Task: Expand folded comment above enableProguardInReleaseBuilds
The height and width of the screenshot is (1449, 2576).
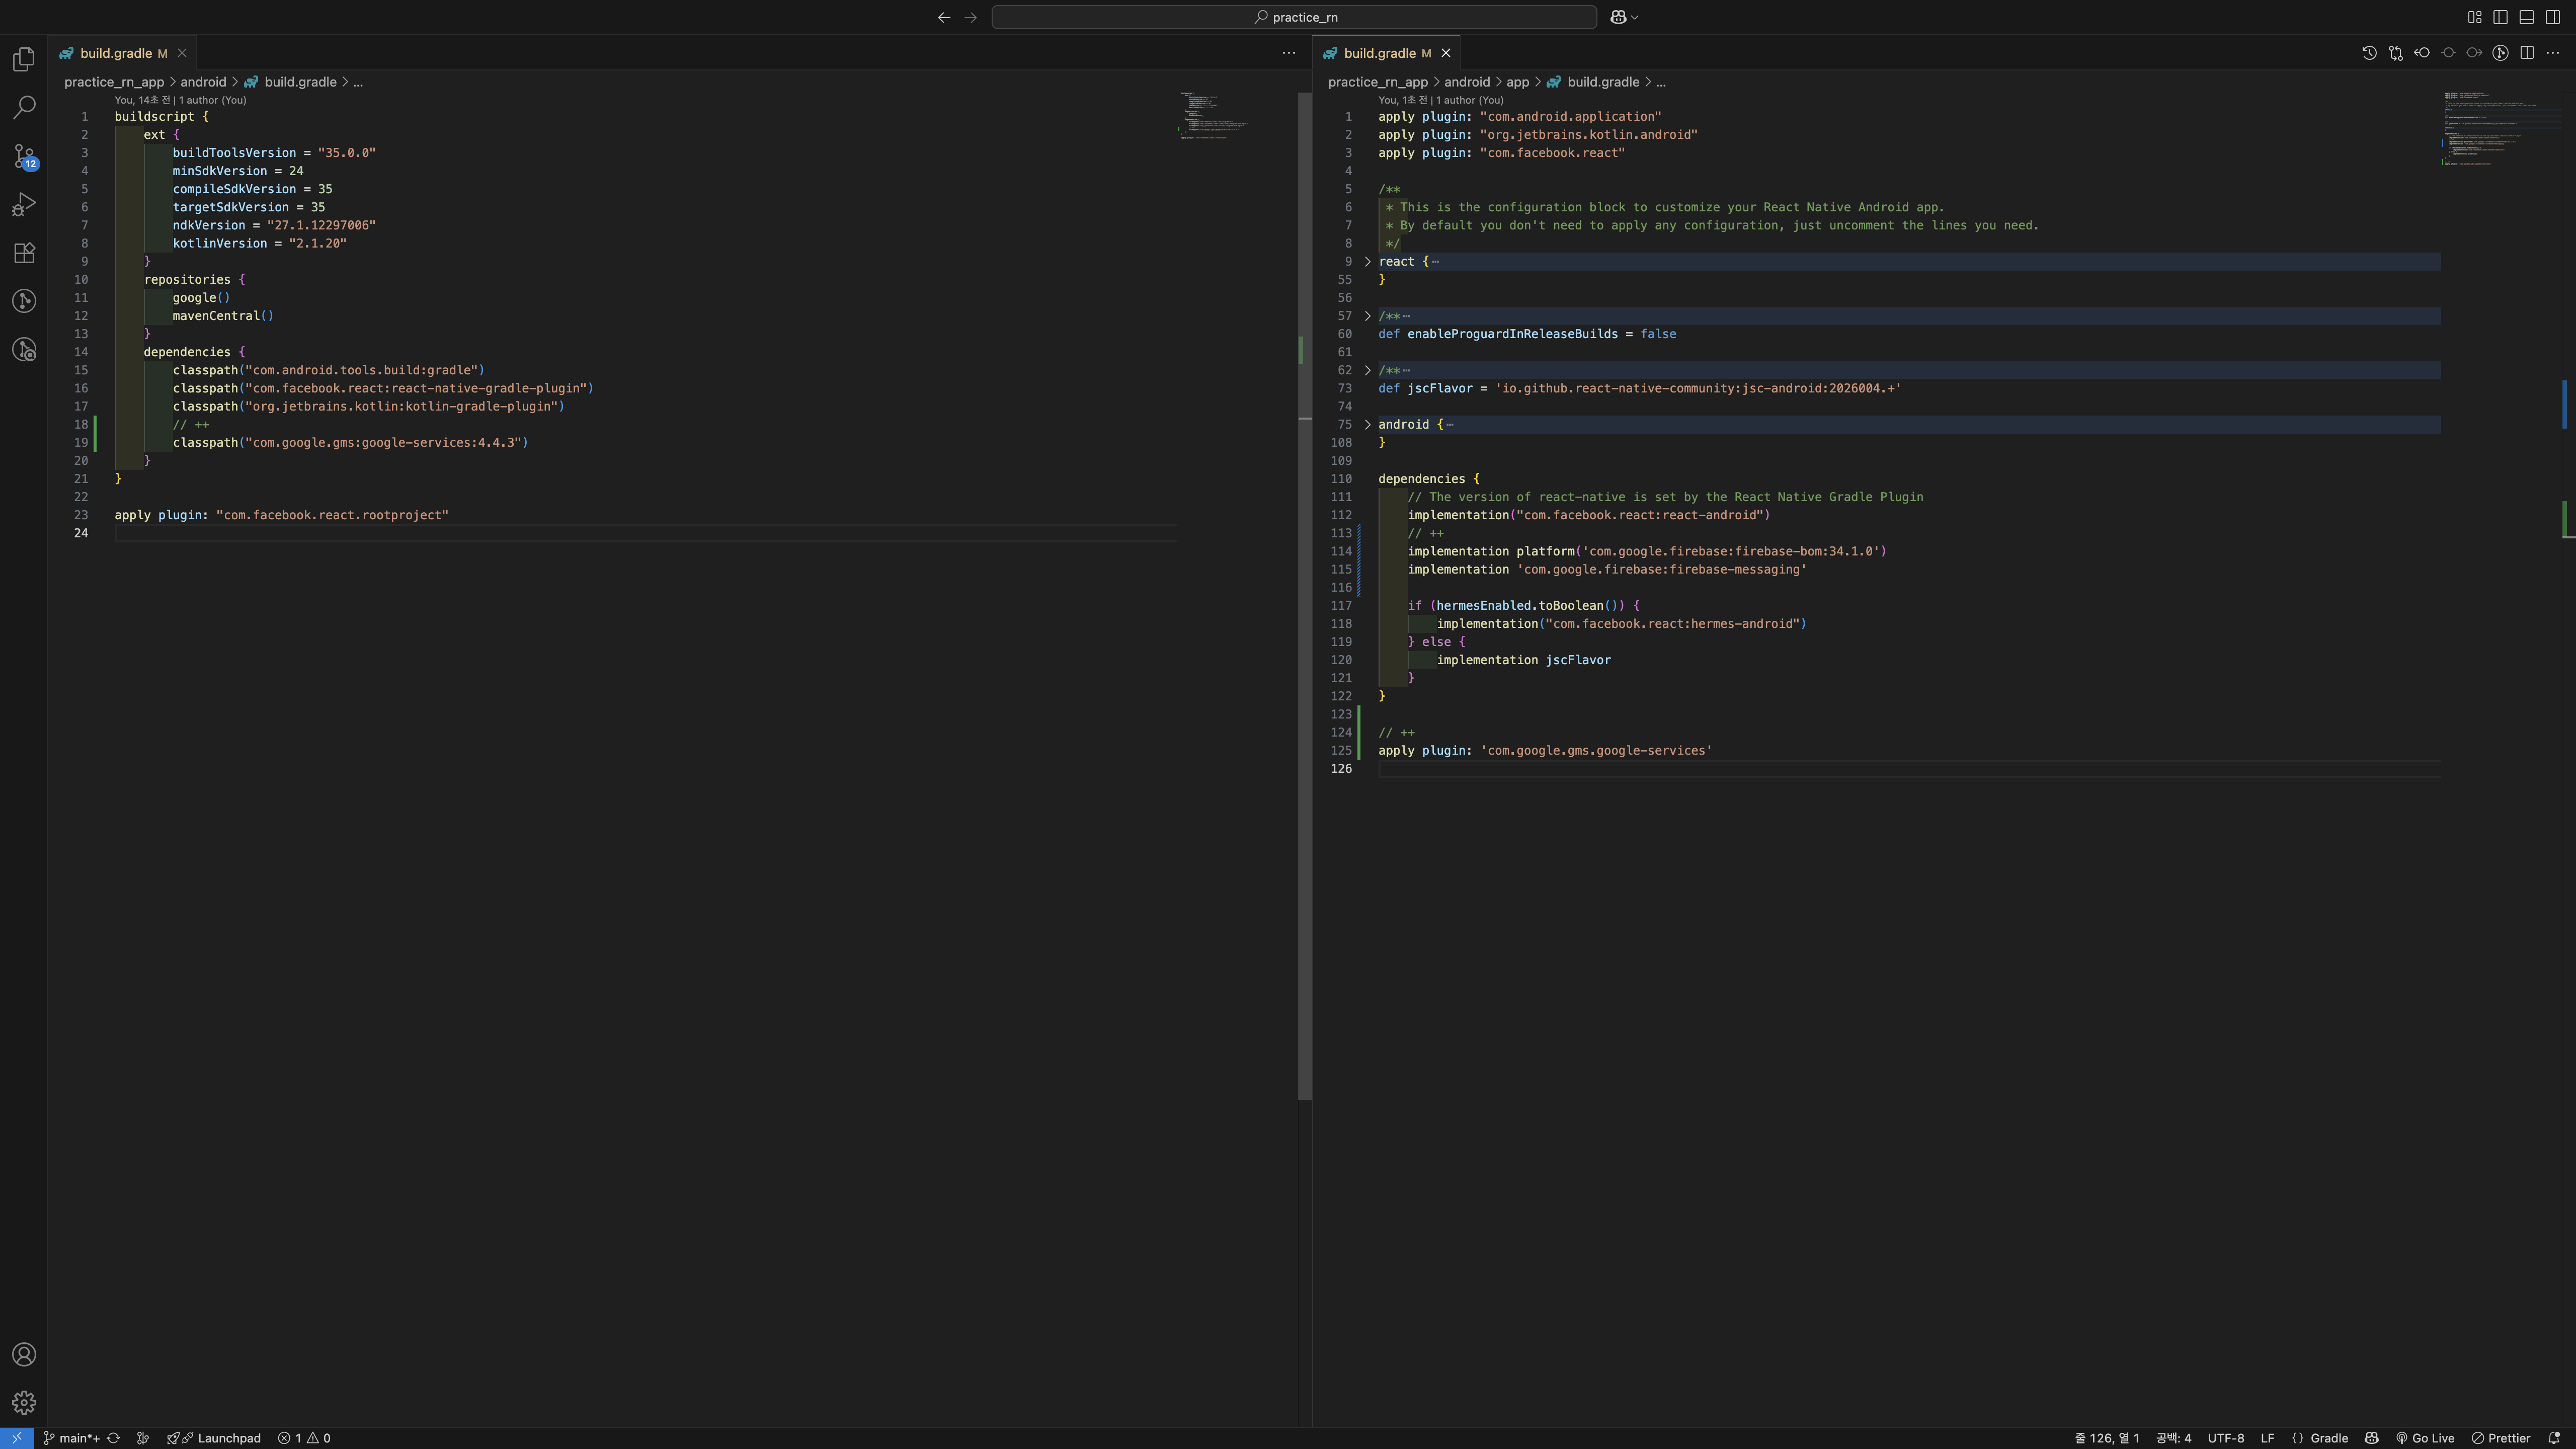Action: click(x=1368, y=316)
